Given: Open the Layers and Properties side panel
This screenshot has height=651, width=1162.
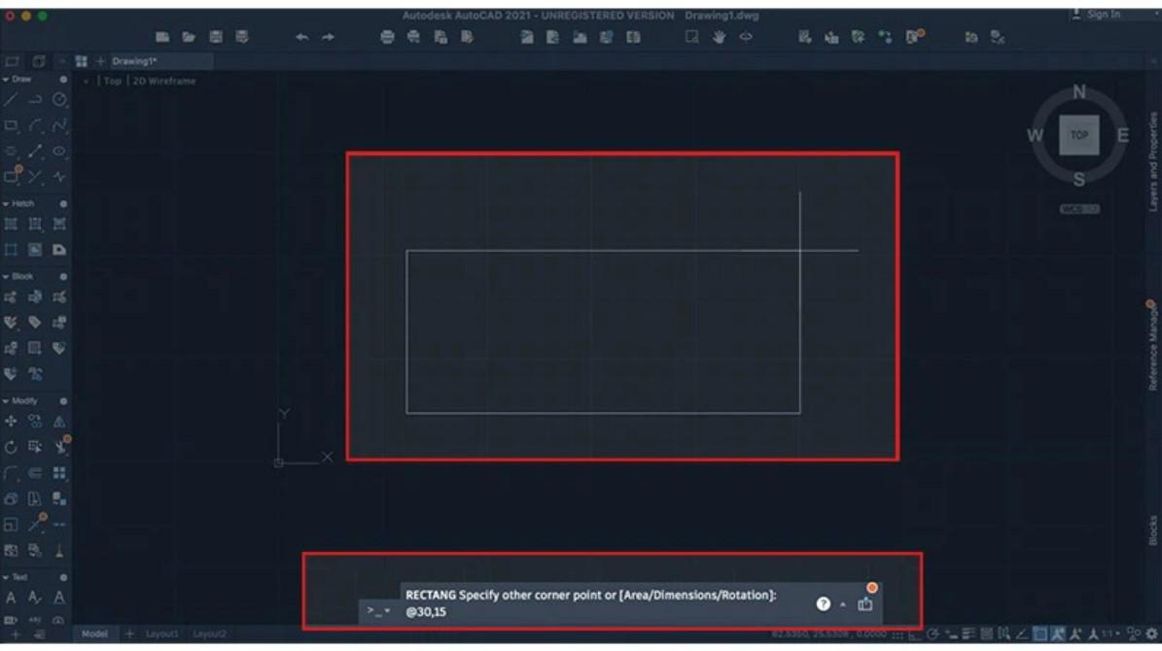Looking at the screenshot, I should click(1152, 161).
